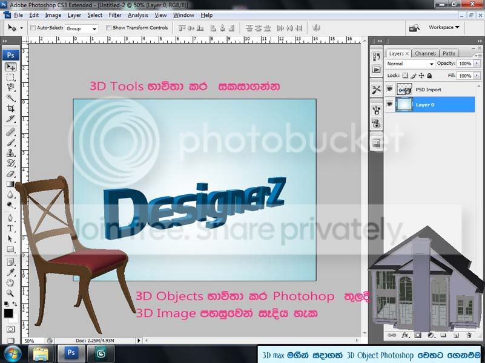Open the tool preset picker arrow
Viewport: 485px width, 363px height.
(21, 28)
